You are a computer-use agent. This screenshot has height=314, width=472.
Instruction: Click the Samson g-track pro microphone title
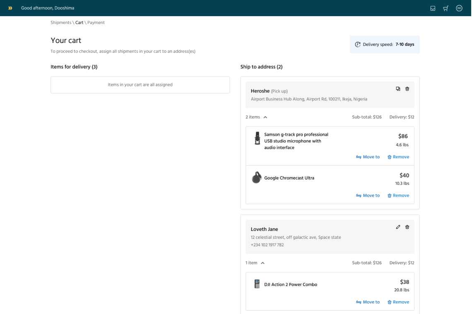pos(296,141)
